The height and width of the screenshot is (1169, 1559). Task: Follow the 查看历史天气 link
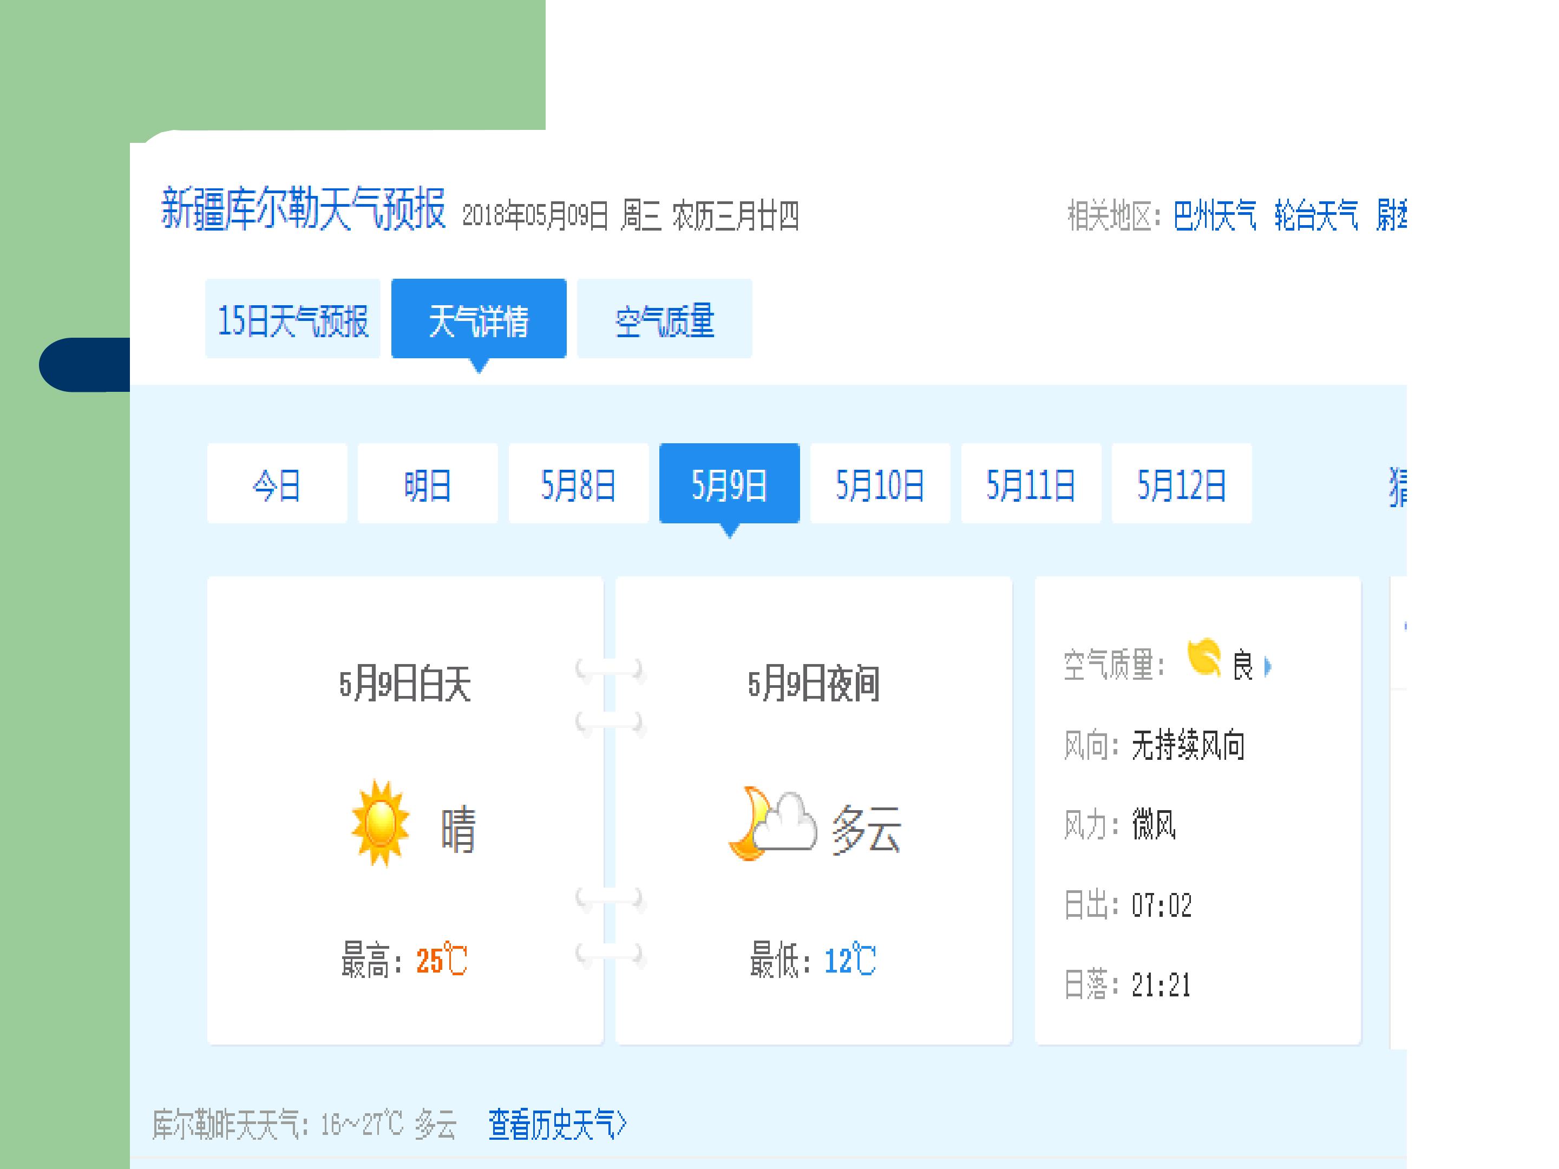pos(557,1124)
